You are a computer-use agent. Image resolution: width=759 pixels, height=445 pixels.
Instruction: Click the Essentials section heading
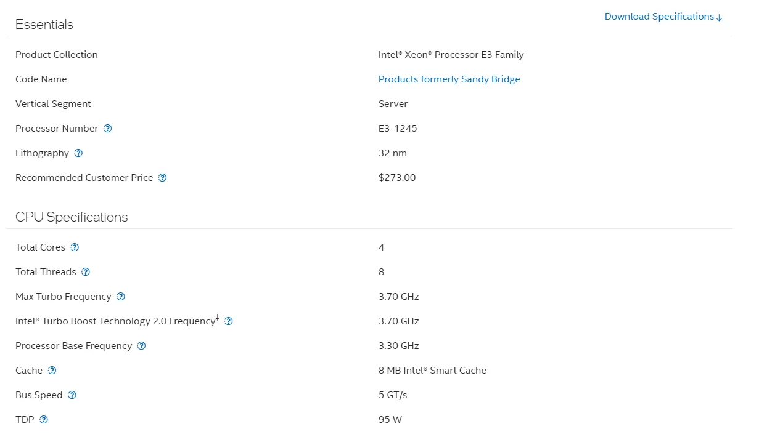coord(44,25)
